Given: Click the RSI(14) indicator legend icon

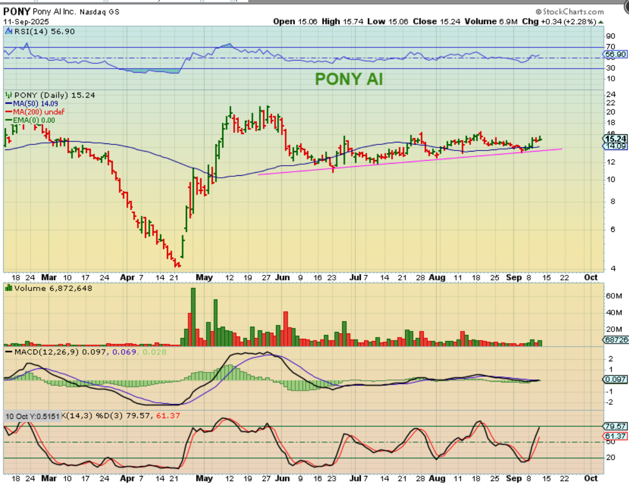Looking at the screenshot, I should (8, 31).
